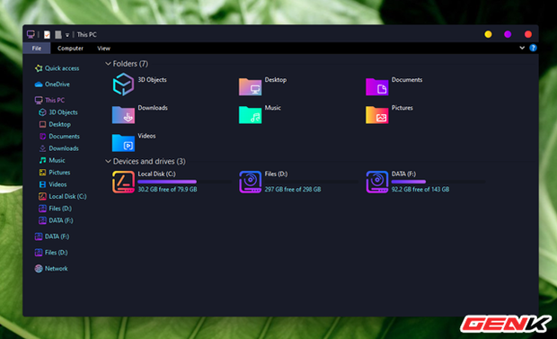Viewport: 557px width, 339px height.
Task: Click the '30.2 GB free of 79.9 GB' text
Action: tap(167, 190)
